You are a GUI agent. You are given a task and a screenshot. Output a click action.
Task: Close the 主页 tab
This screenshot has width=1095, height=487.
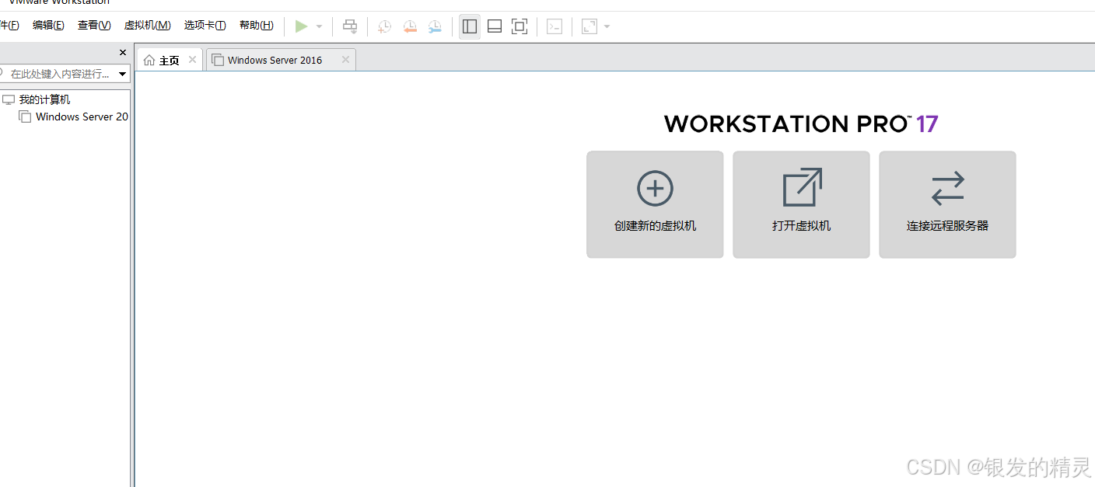pos(193,60)
